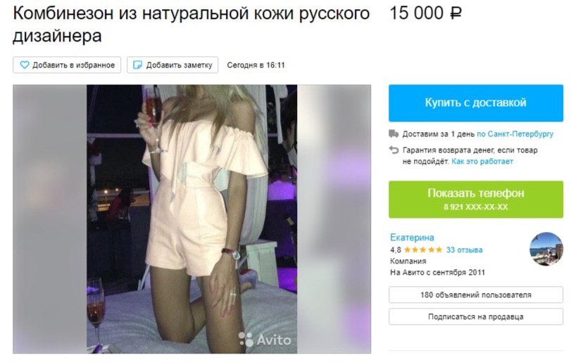Open the Как это работает link
Image resolution: width=571 pixels, height=362 pixels.
[x=482, y=162]
